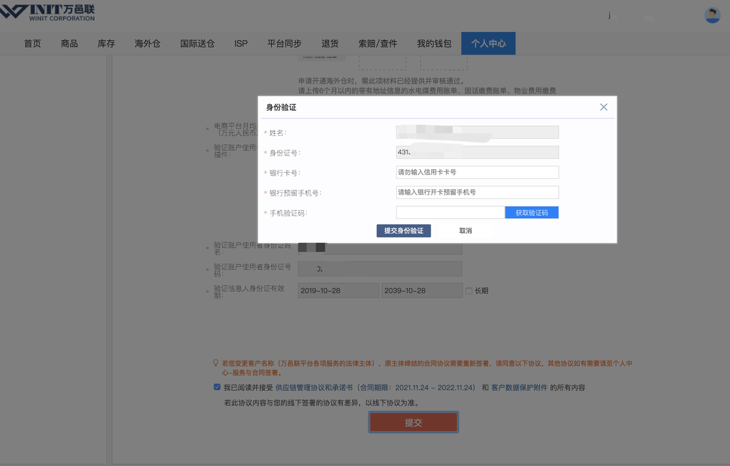Viewport: 730px width, 466px height.
Task: Click the 验证账户使用者身份证姓名 field
Action: 380,247
